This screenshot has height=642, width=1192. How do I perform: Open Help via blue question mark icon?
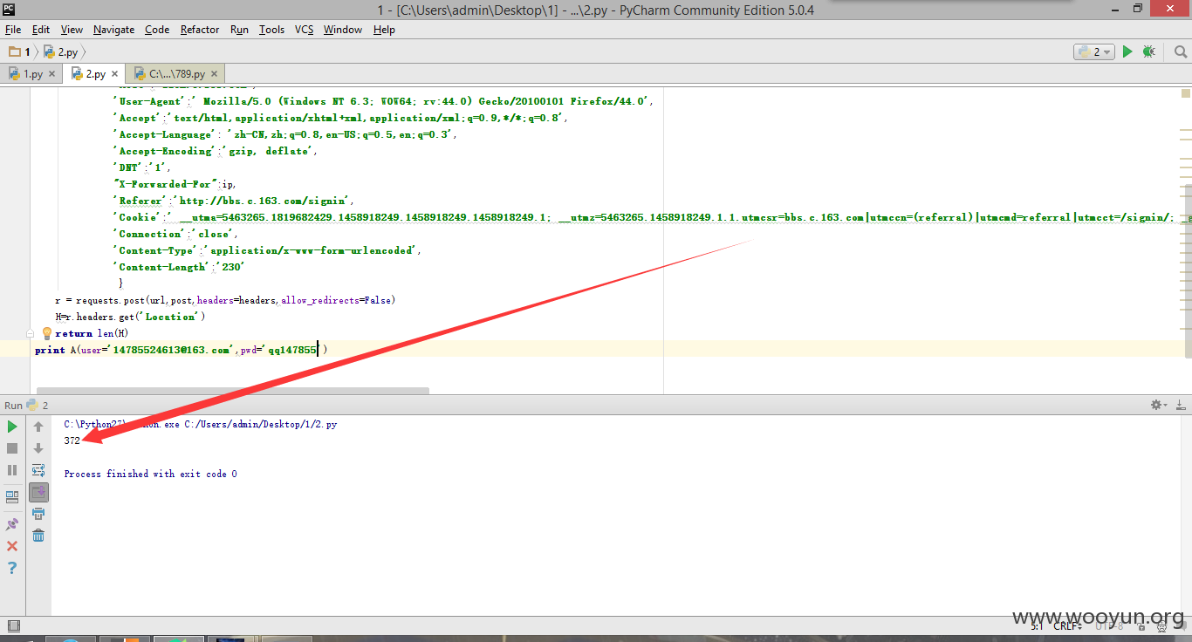(x=12, y=568)
